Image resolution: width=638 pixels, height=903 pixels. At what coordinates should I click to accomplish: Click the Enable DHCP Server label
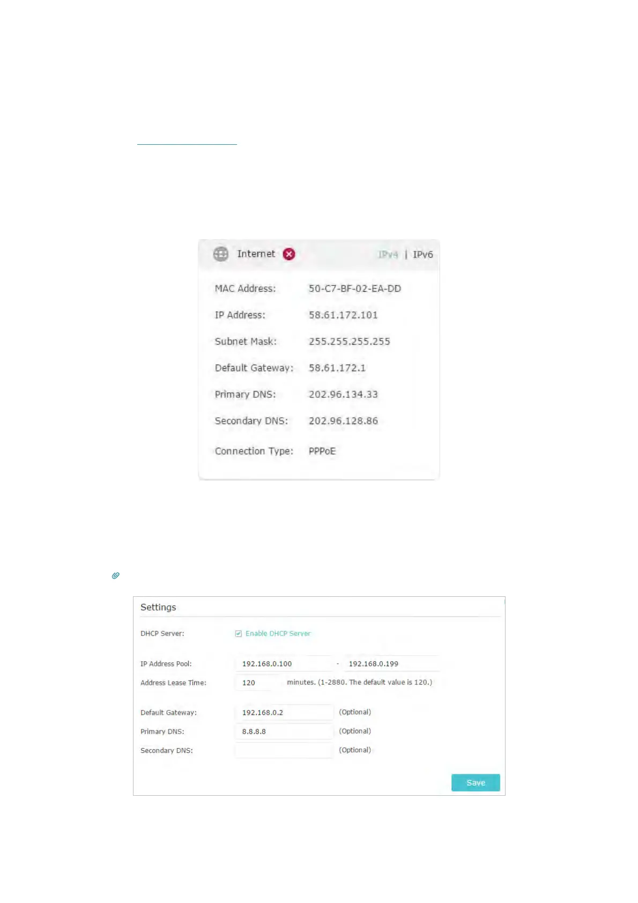point(278,633)
